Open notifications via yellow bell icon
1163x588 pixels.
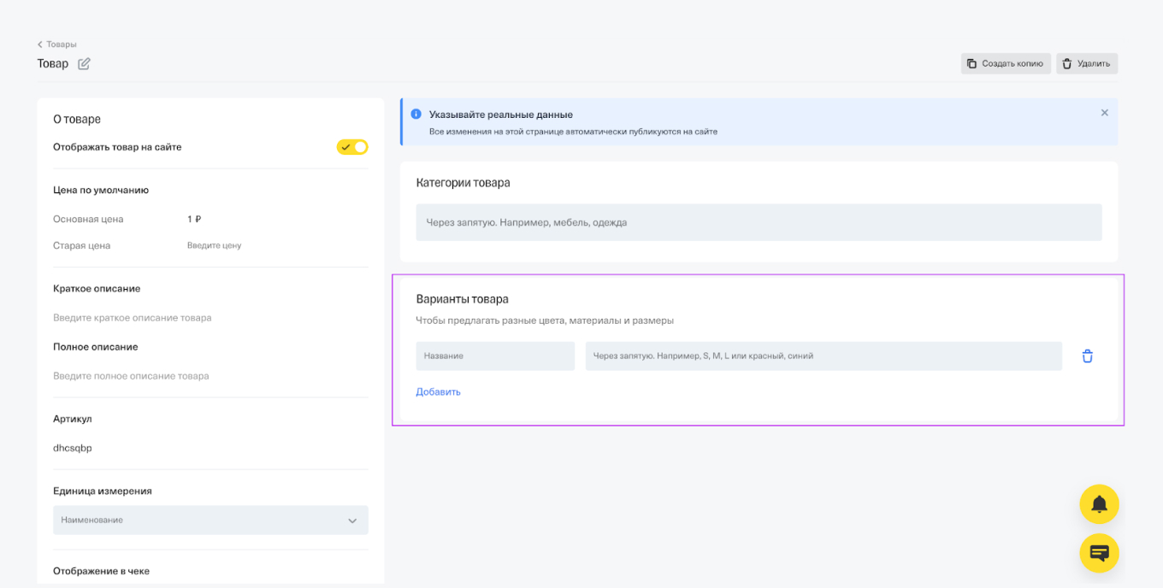click(x=1099, y=504)
